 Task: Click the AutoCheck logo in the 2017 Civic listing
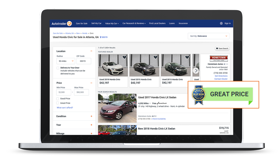162,103
